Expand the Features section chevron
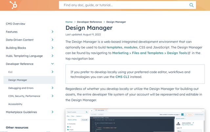210x132 pixels. click(52, 32)
